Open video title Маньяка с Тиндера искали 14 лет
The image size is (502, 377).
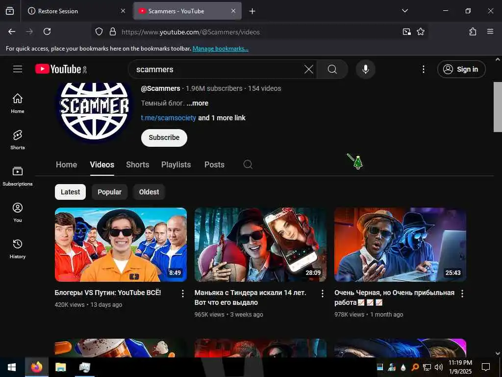tap(250, 297)
